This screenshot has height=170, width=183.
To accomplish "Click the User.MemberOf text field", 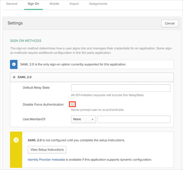I will [134, 119].
